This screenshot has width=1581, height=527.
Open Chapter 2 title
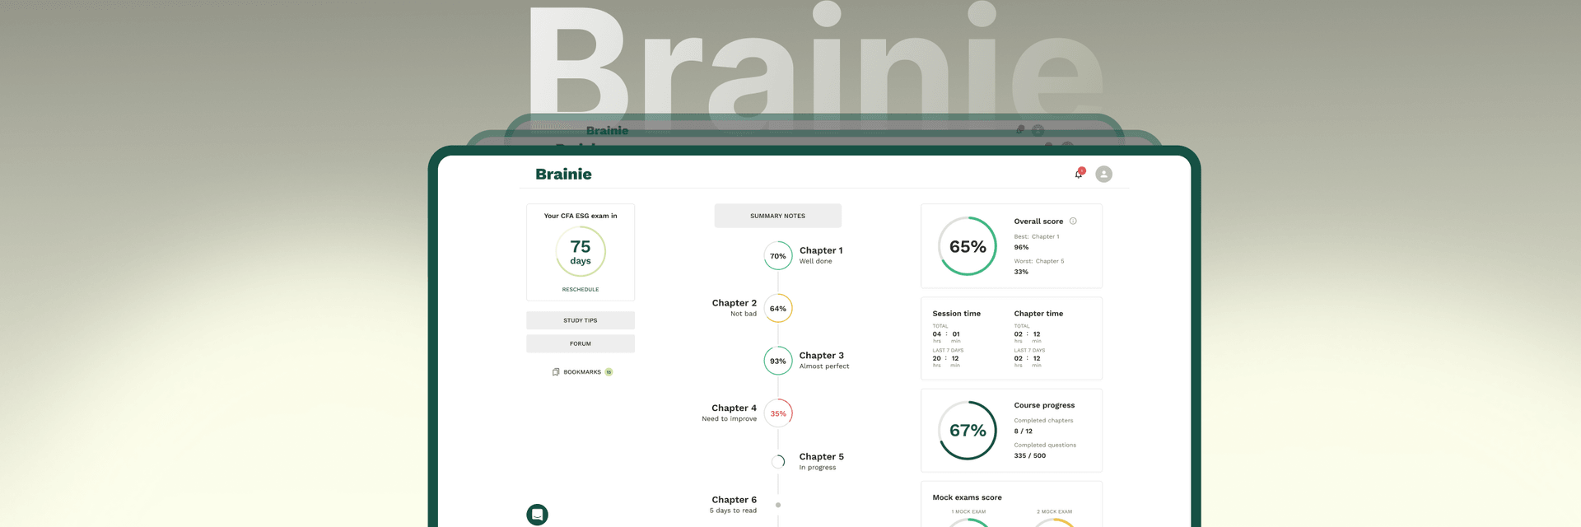(x=735, y=303)
